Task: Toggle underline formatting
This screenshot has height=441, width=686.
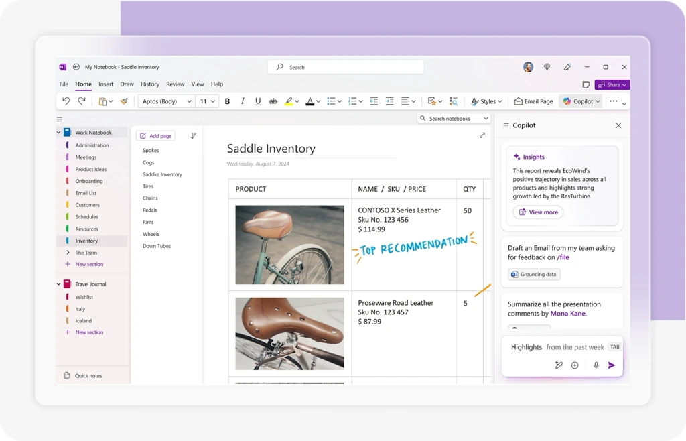Action: click(258, 101)
